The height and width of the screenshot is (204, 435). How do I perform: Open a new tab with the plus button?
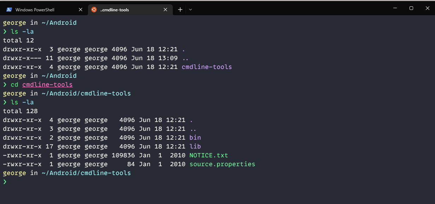(x=180, y=10)
